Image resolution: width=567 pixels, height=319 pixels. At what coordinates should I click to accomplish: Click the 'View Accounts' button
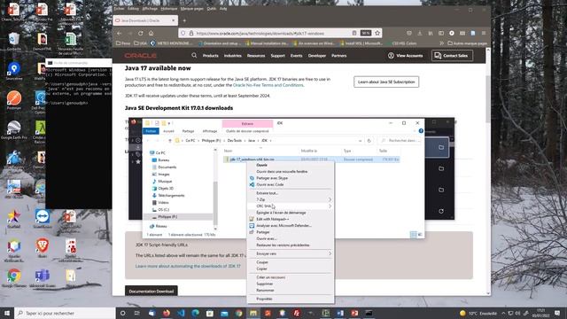(x=406, y=56)
